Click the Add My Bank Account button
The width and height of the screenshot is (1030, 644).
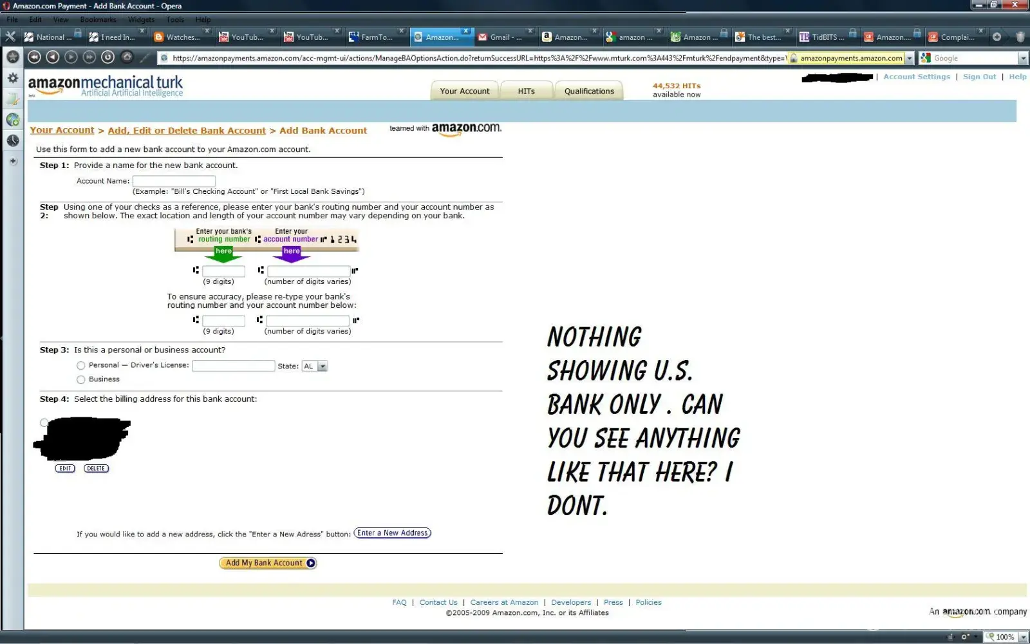(x=268, y=563)
